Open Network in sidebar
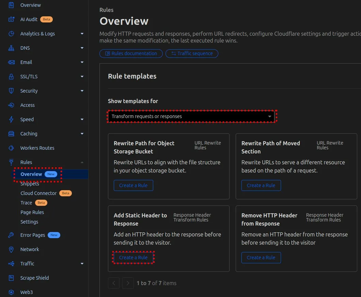The height and width of the screenshot is (297, 361). 30,249
